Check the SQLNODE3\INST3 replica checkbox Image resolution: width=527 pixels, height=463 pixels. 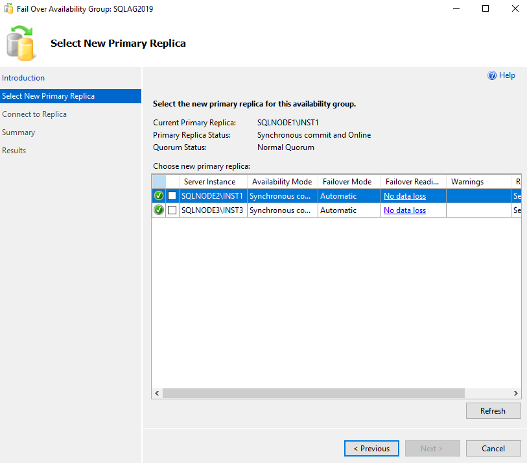(172, 210)
